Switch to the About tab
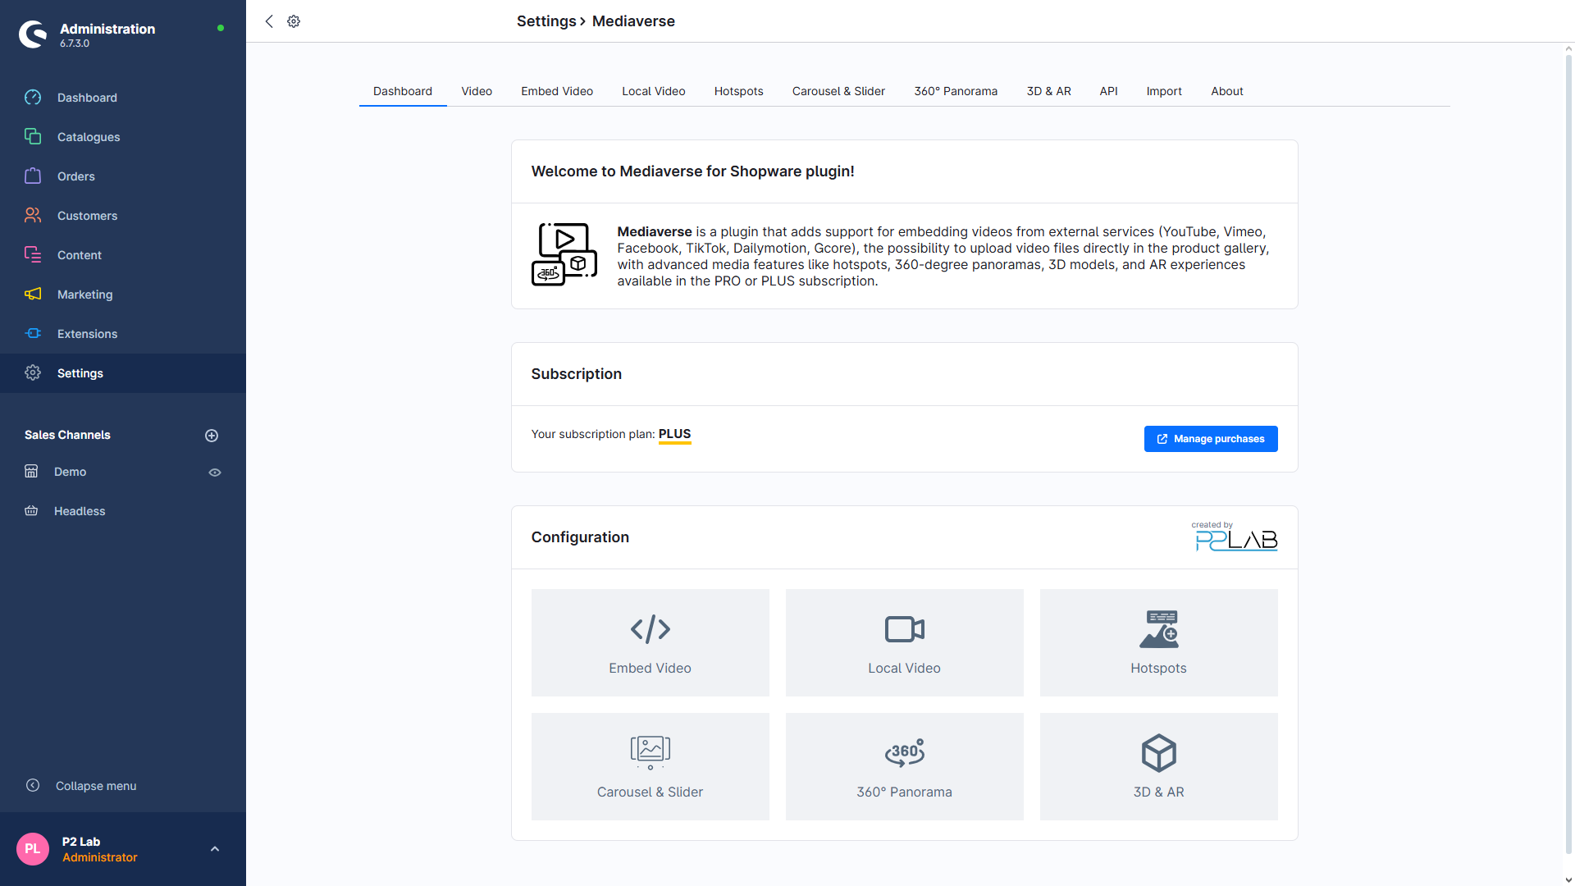1575x886 pixels. pyautogui.click(x=1227, y=91)
